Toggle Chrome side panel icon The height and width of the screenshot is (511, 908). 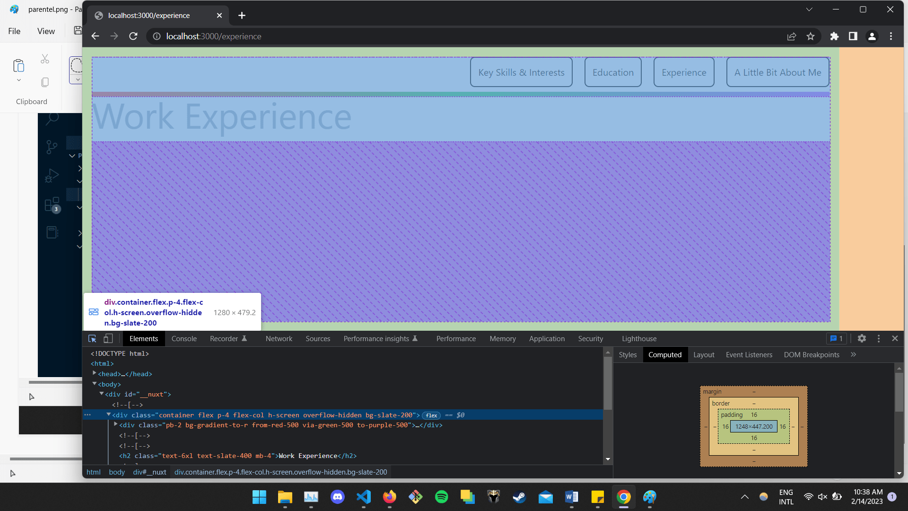(853, 36)
